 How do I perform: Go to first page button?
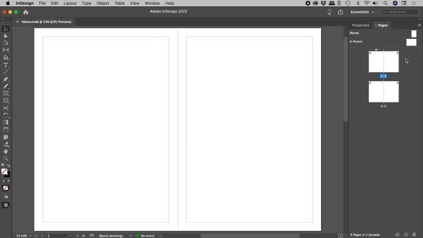36,235
